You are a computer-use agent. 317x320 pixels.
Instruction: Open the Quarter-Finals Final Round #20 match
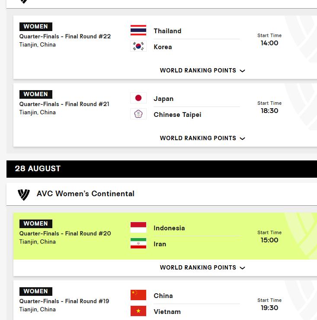click(x=65, y=233)
